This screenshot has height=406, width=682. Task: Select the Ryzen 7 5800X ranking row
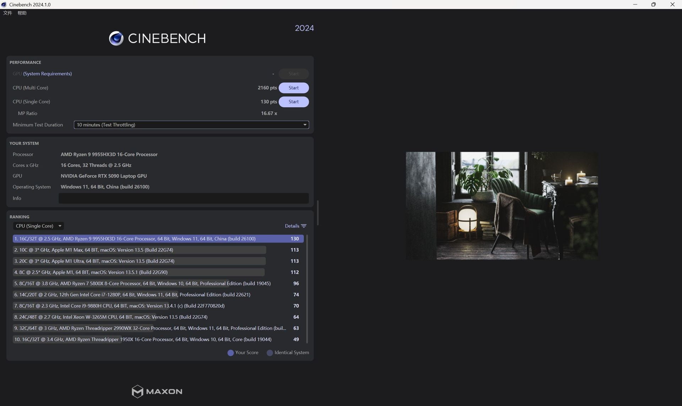158,284
